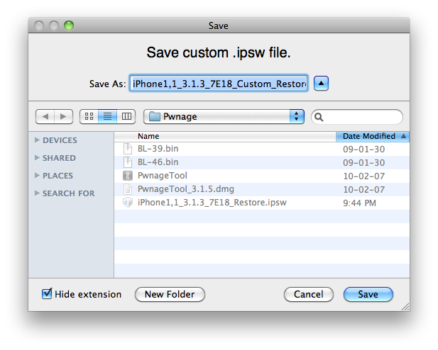Viewport: 438px width, 350px height.
Task: Collapse the file browser with the disclosure button
Action: pos(322,84)
